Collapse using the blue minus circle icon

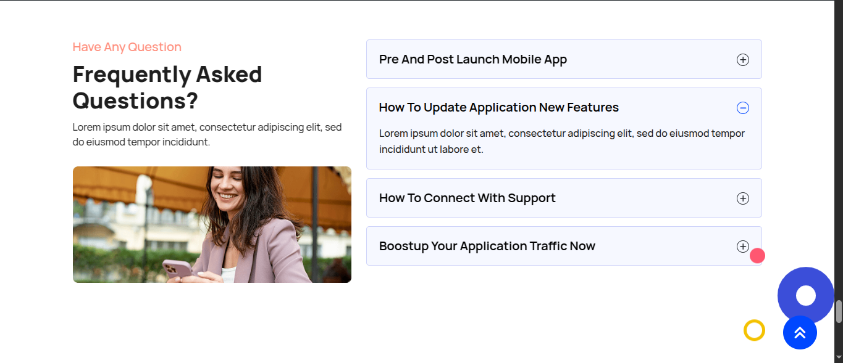(x=743, y=108)
